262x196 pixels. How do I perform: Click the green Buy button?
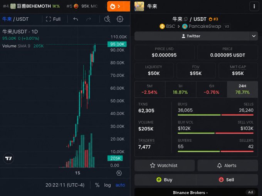(x=165, y=180)
